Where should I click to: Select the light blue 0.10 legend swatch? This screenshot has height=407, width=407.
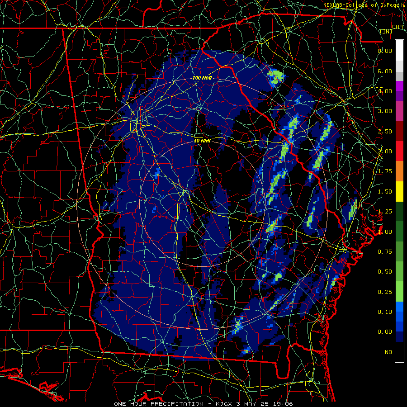[x=399, y=307]
